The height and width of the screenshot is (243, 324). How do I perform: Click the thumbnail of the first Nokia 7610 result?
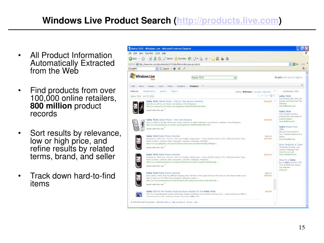[x=138, y=108]
